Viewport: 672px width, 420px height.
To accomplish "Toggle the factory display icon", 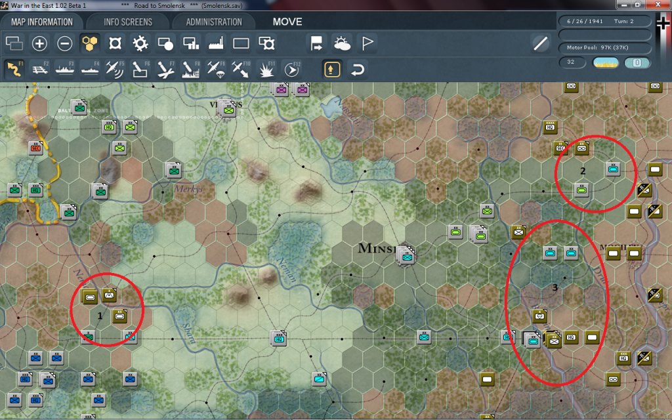I will pyautogui.click(x=215, y=44).
